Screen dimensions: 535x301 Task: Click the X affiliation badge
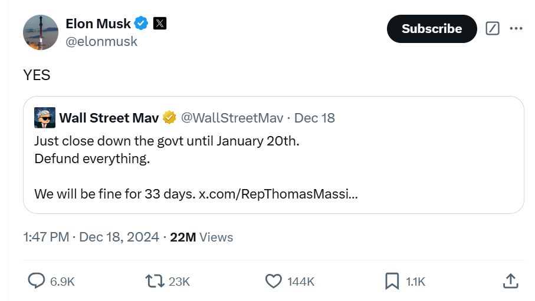(x=160, y=24)
